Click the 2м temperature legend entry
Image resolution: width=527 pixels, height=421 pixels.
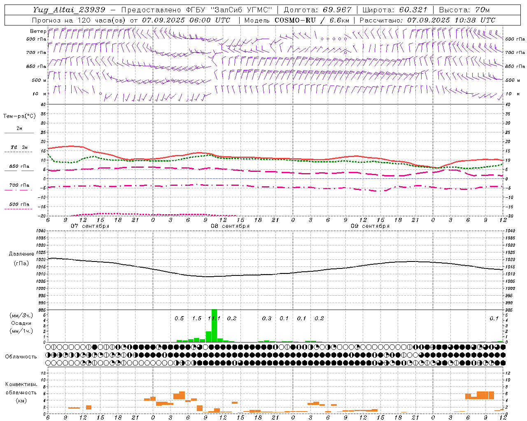point(19,129)
